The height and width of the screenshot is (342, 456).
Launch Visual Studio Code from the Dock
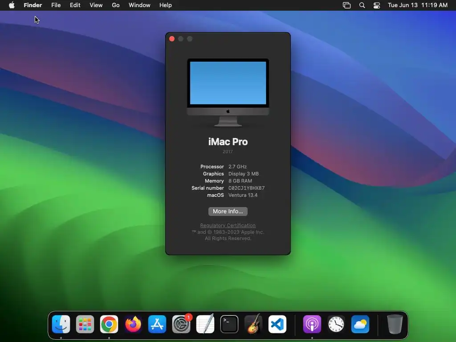pyautogui.click(x=277, y=324)
